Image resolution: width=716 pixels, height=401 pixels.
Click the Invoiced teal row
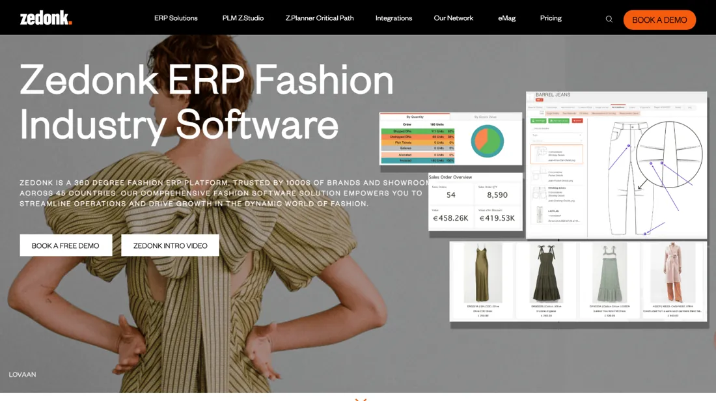(x=418, y=161)
